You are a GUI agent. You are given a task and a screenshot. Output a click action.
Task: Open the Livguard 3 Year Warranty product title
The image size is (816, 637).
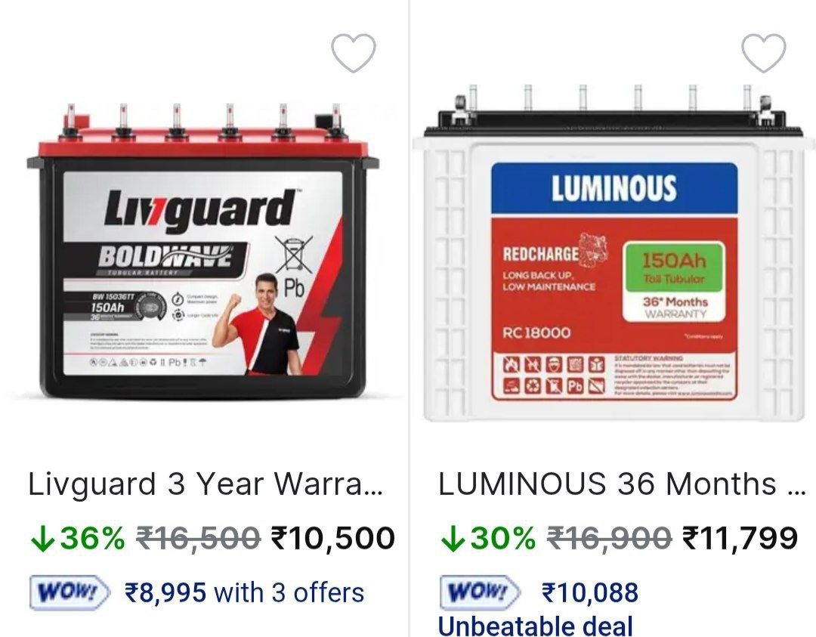(x=206, y=484)
